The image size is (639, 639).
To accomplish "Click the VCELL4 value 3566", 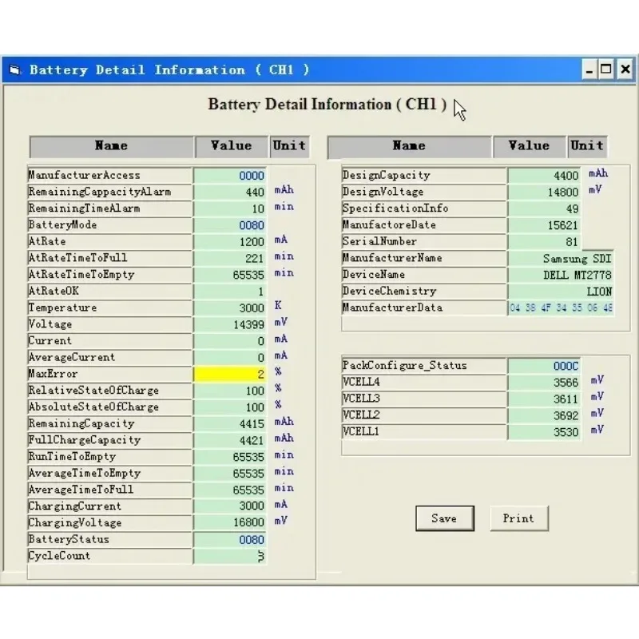I will pos(545,383).
